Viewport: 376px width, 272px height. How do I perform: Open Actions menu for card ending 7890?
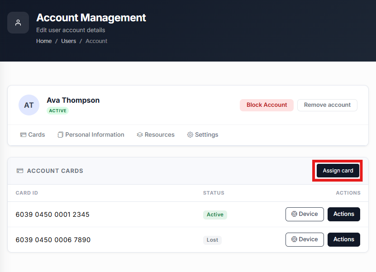coord(344,239)
